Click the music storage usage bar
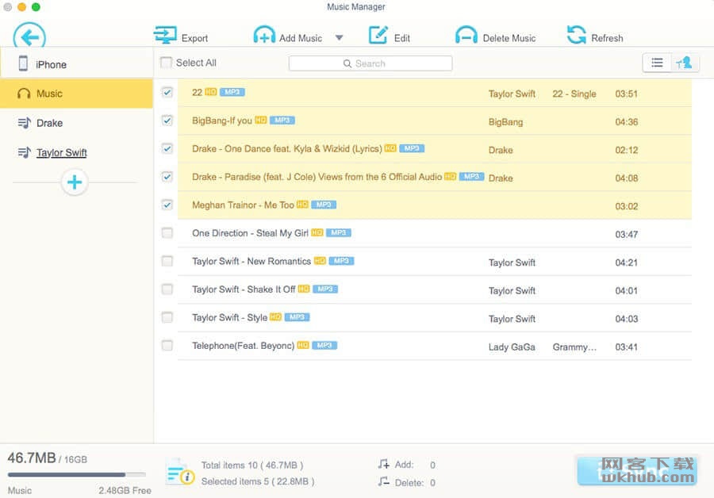The width and height of the screenshot is (714, 498). pyautogui.click(x=76, y=475)
